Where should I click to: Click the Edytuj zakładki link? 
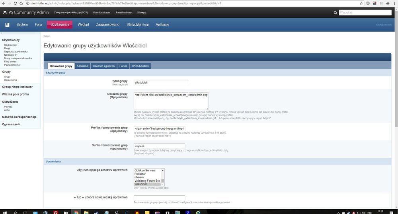click(384, 25)
